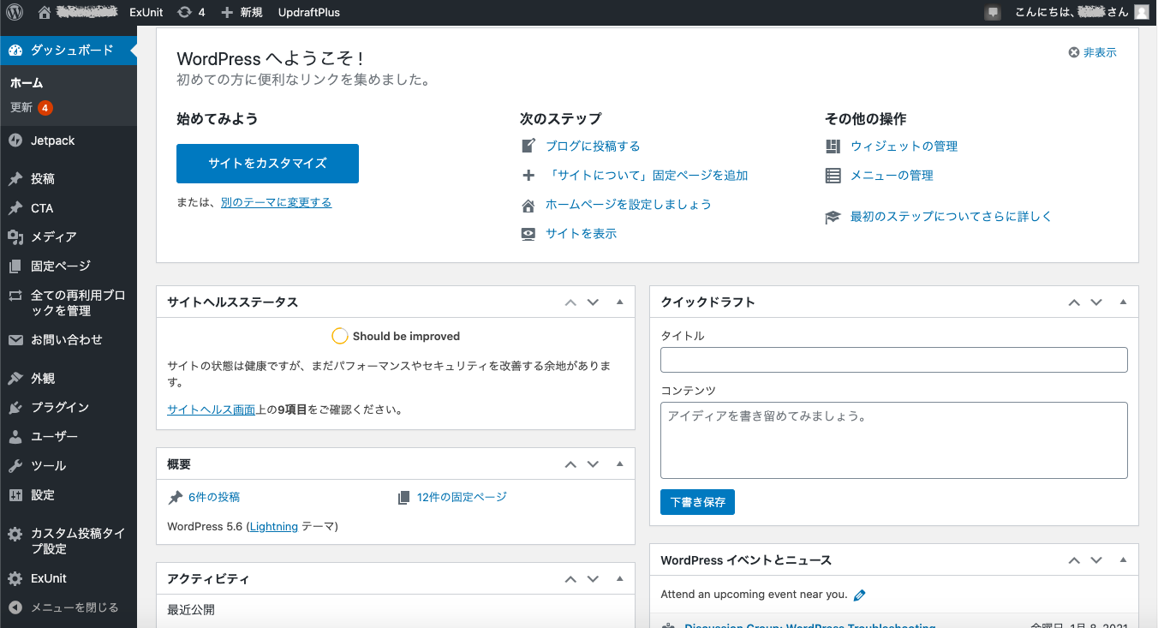Dismiss welcome panel with 非表示
The image size is (1158, 628).
pyautogui.click(x=1093, y=52)
